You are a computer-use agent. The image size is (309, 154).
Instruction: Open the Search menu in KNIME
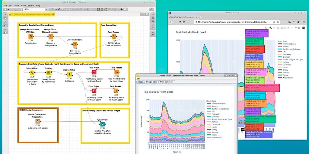point(31,6)
